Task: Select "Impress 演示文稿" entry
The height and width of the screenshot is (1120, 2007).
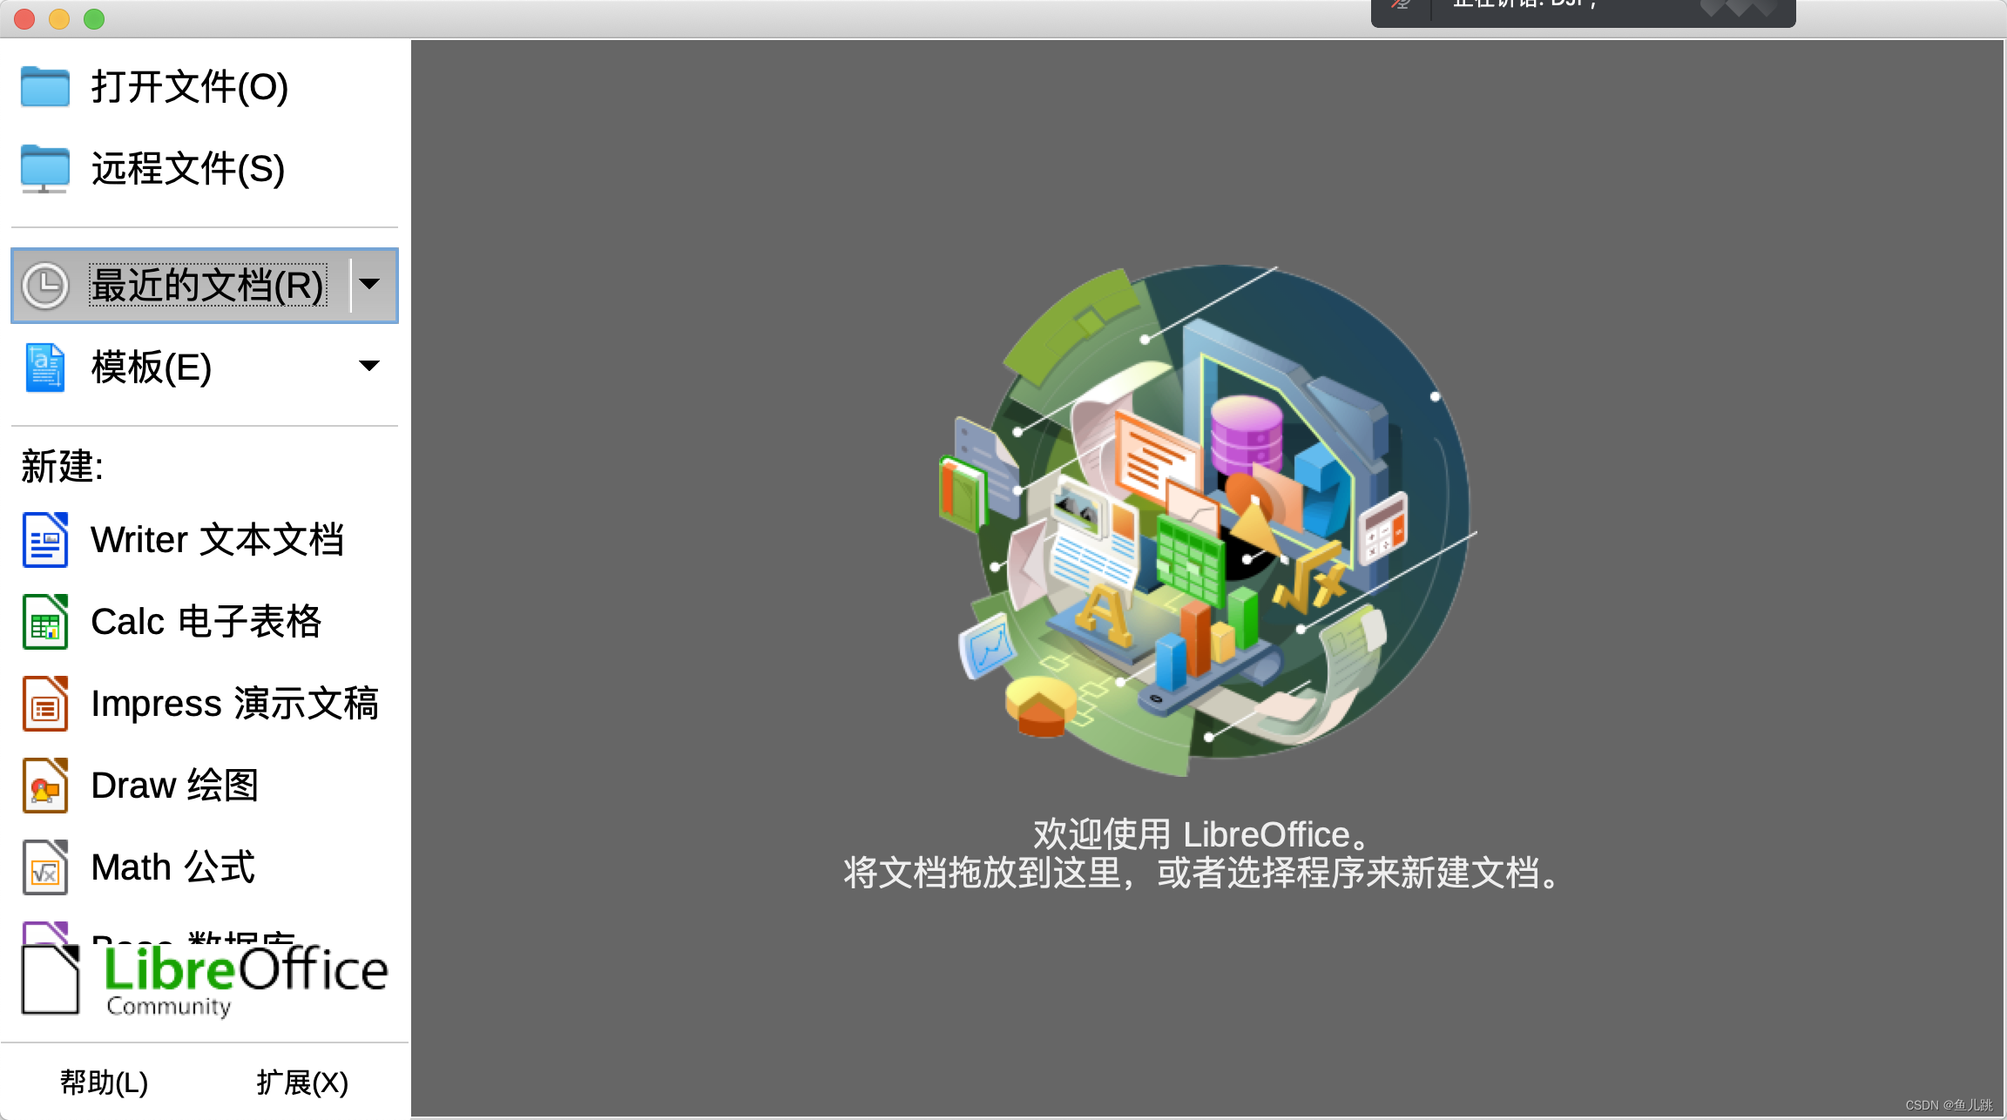Action: tap(234, 704)
